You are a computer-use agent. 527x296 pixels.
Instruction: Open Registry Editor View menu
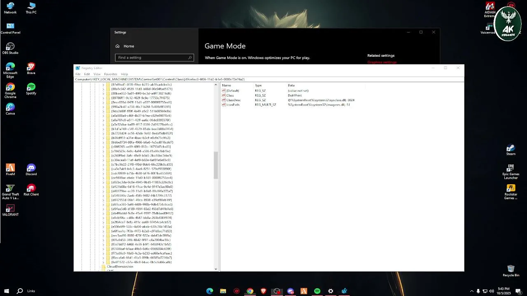pyautogui.click(x=97, y=74)
